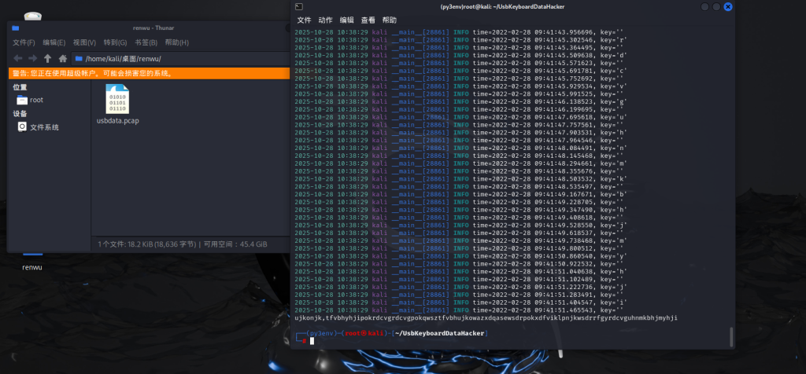Click the terminal icon in terminal title bar
This screenshot has height=374, width=806.
299,6
